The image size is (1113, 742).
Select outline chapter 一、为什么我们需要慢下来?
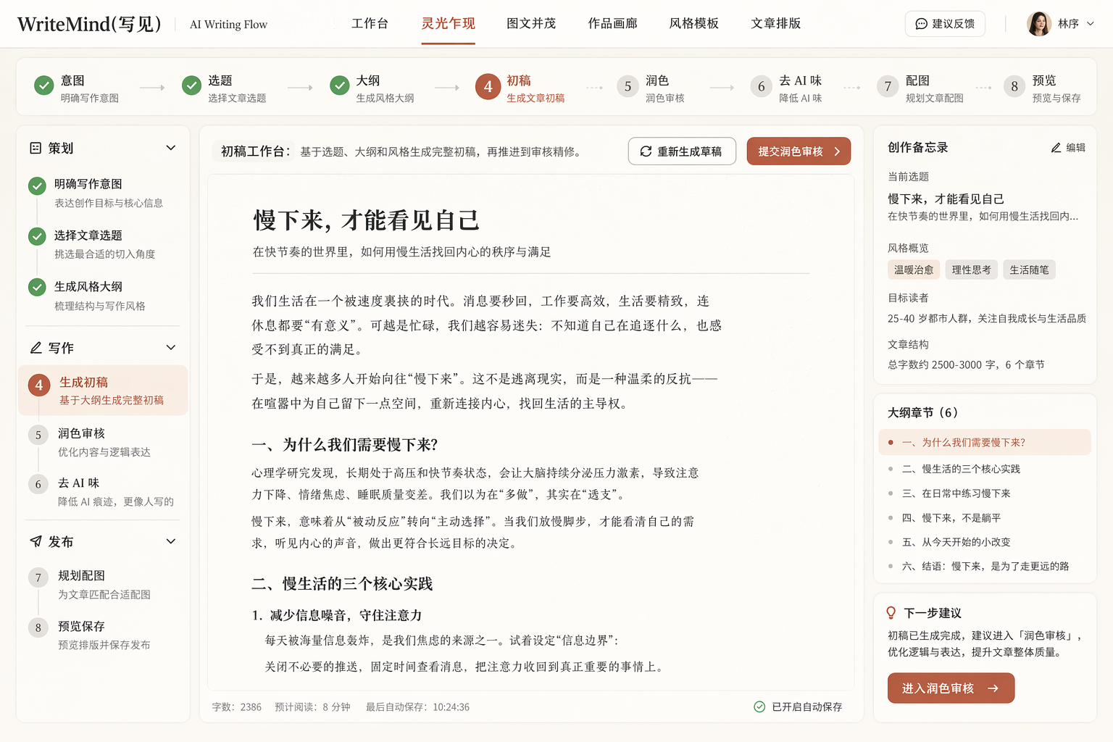(x=985, y=443)
